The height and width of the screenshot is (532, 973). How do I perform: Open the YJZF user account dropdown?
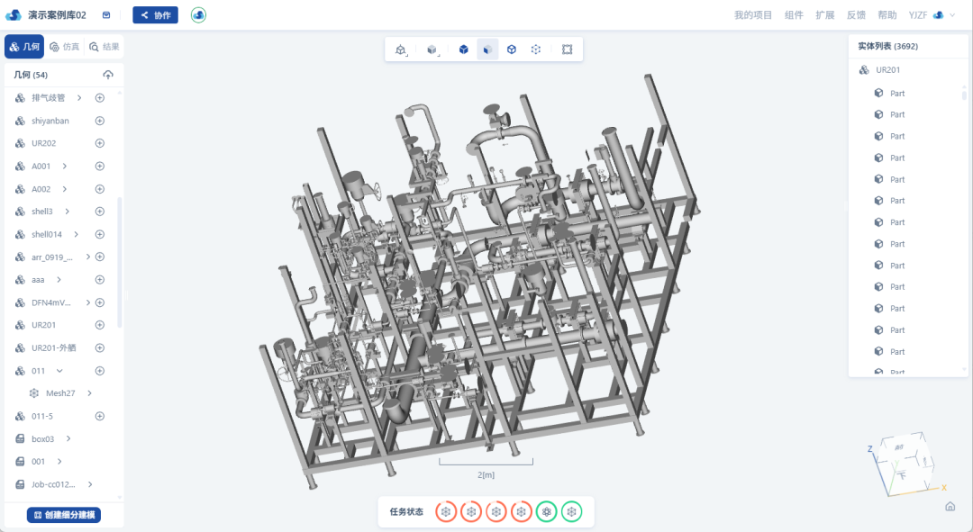point(932,15)
